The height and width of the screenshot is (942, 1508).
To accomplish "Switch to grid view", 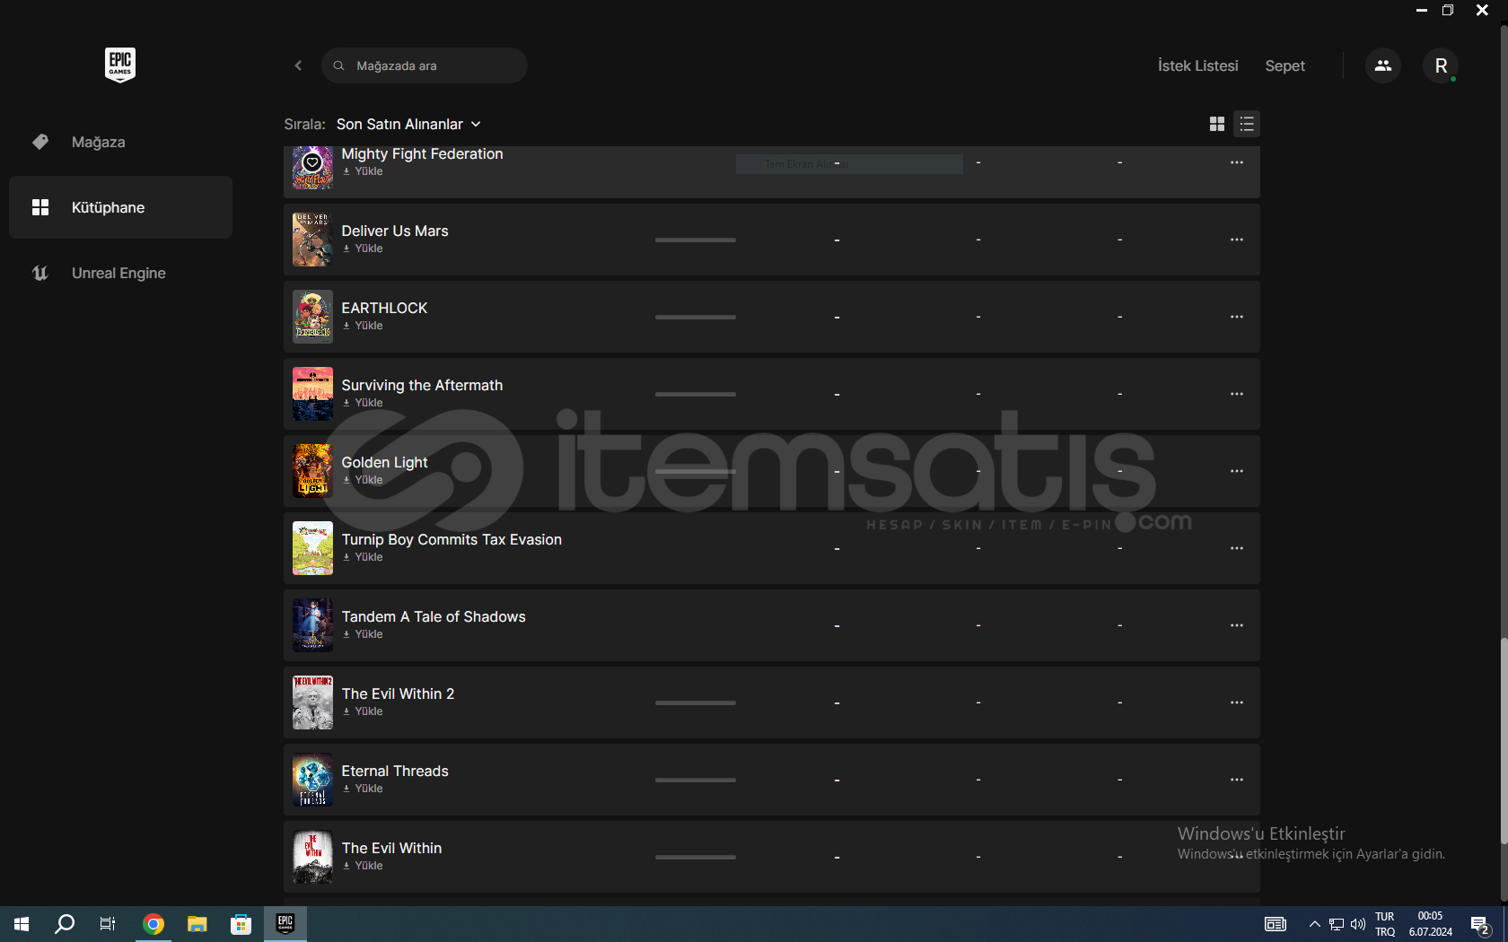I will pos(1217,124).
